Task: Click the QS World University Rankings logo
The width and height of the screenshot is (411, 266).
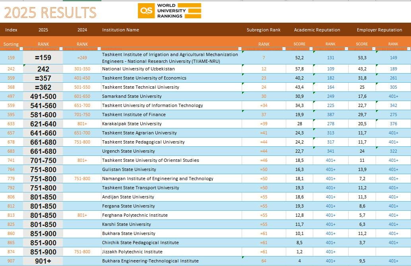Action: click(x=169, y=11)
